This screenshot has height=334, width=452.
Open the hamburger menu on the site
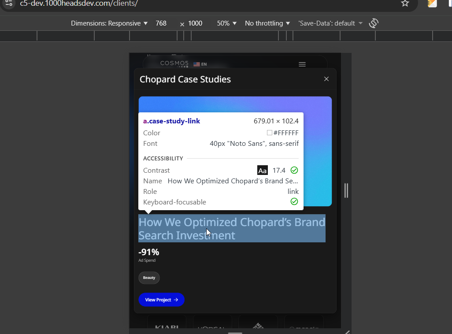(x=302, y=64)
